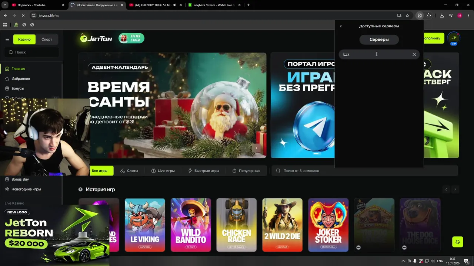Select the Слоты filter tab
This screenshot has height=266, width=474.
pos(129,171)
